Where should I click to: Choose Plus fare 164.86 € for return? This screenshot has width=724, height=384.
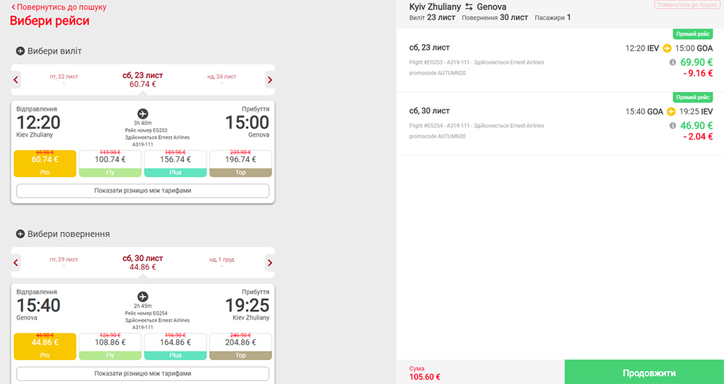click(175, 346)
